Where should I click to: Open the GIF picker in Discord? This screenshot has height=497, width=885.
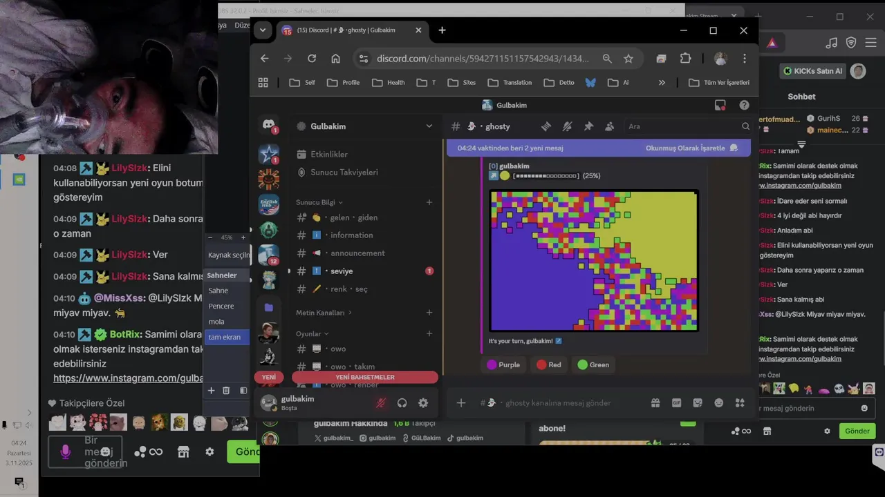(x=676, y=403)
